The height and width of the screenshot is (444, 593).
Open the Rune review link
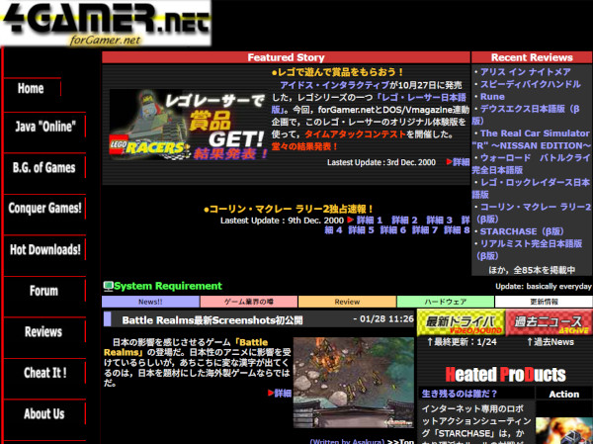[x=492, y=97]
